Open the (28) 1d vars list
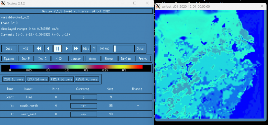The image size is (268, 125). (x=13, y=79)
